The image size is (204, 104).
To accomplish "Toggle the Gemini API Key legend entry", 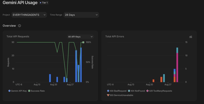I will [17, 91].
